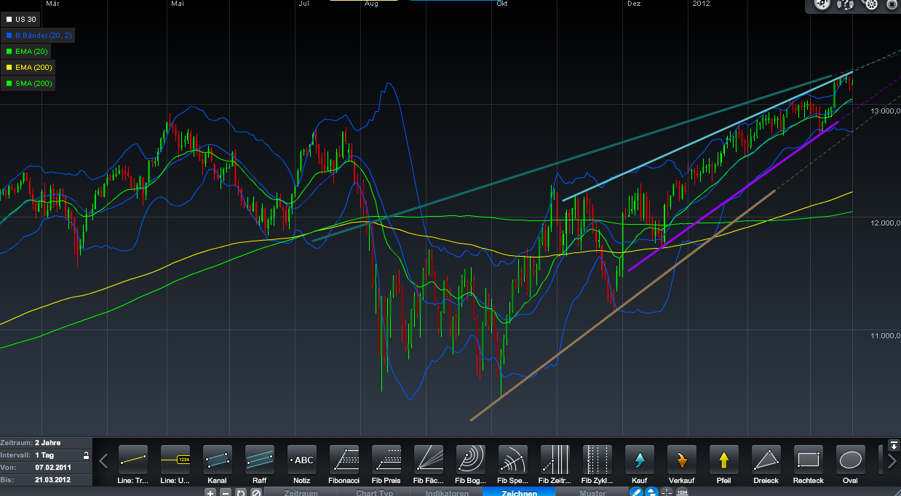Click the Zeitraum value 2 Jahre
This screenshot has height=496, width=901.
pos(47,443)
